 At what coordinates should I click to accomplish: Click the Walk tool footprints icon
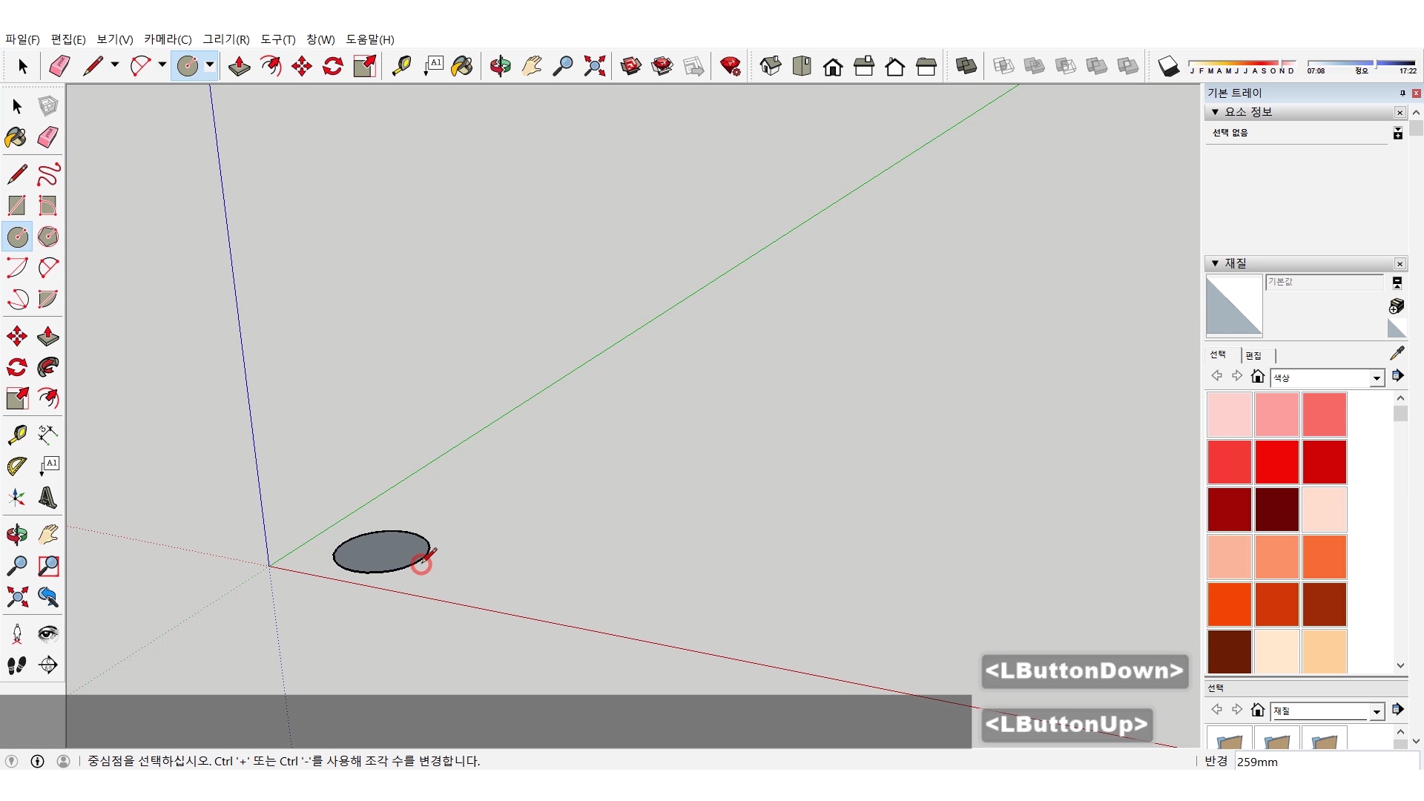(x=16, y=665)
